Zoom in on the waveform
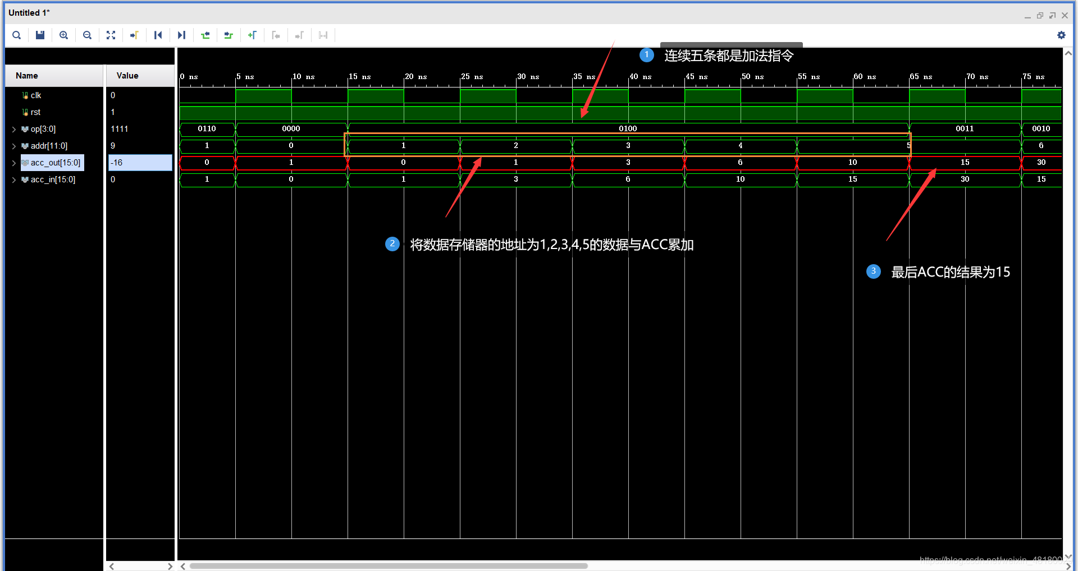The image size is (1078, 571). (64, 35)
